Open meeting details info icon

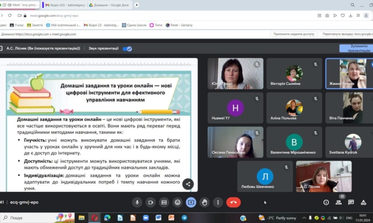[x=326, y=203]
